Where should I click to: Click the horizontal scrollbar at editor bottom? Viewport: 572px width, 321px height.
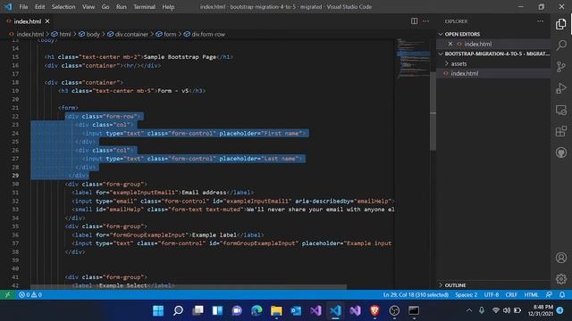[189, 287]
